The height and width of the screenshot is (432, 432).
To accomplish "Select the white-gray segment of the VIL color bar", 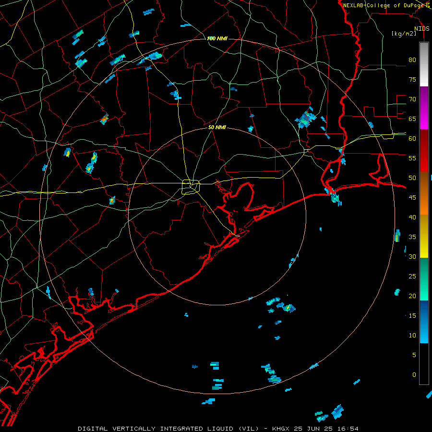I will (424, 65).
